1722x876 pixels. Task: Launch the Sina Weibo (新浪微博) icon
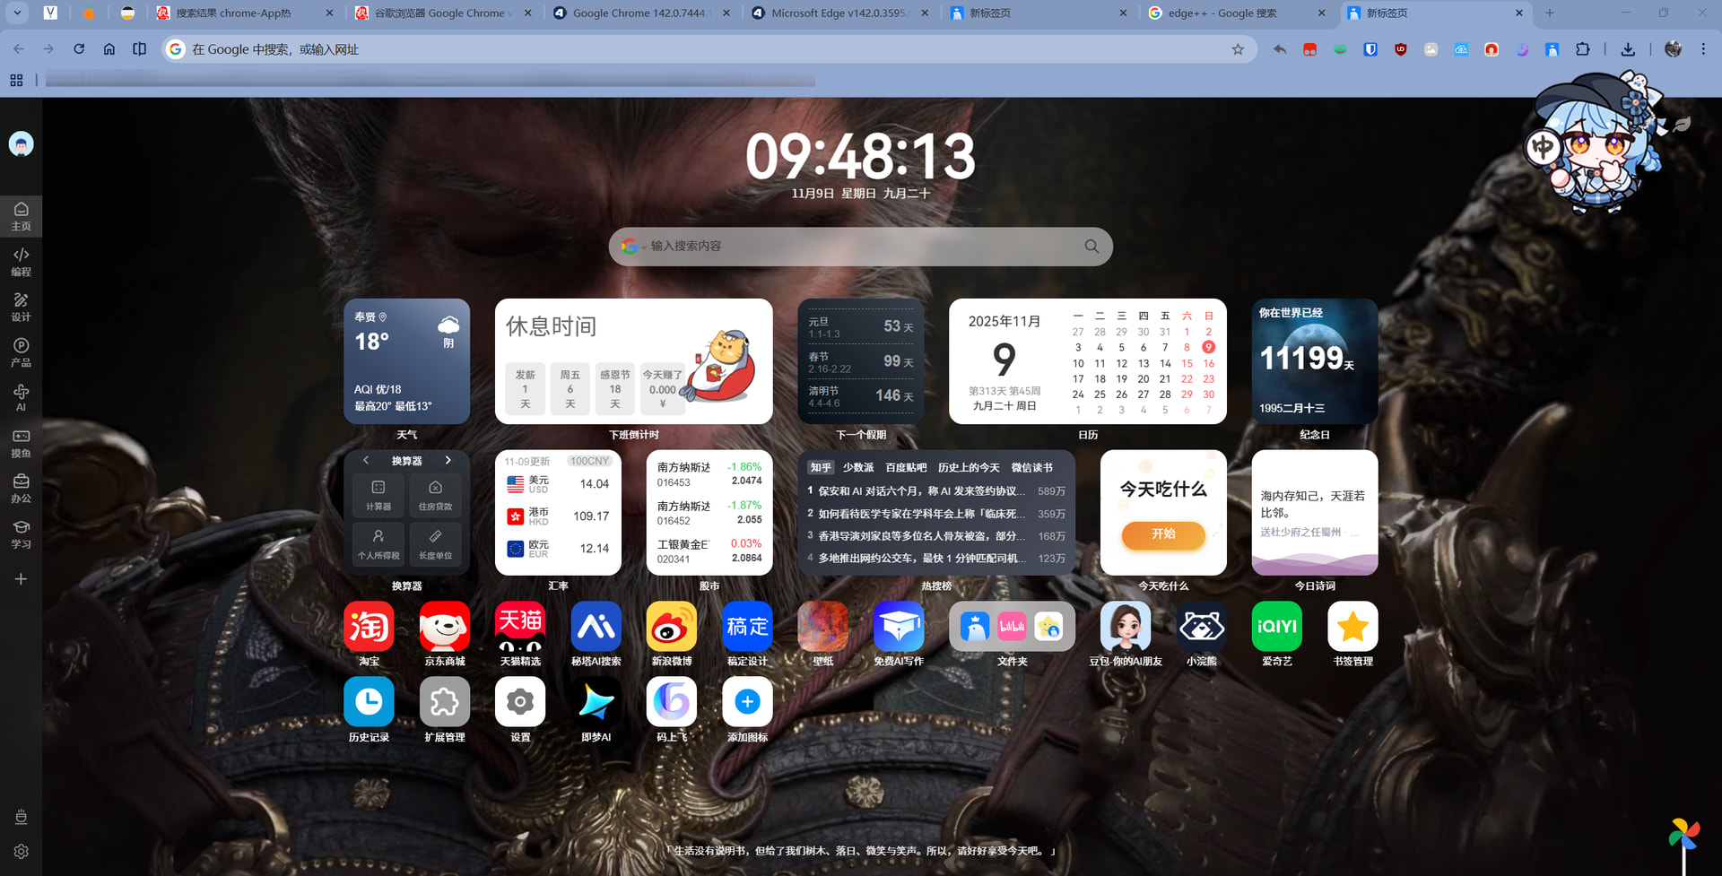click(x=671, y=627)
